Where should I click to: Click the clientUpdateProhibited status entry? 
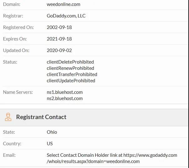click(71, 81)
